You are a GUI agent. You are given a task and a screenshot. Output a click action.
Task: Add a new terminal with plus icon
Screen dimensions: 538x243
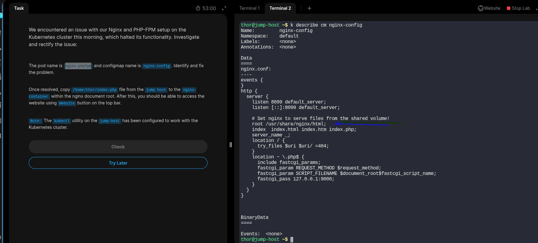coord(309,8)
